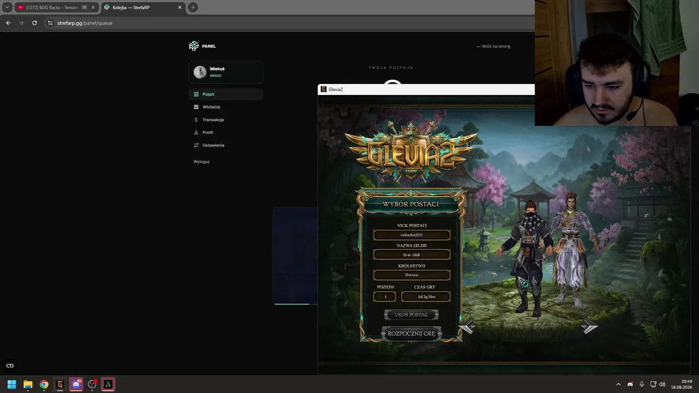This screenshot has width=699, height=393.
Task: Click the Królestwo field Shinsoo
Action: (412, 275)
